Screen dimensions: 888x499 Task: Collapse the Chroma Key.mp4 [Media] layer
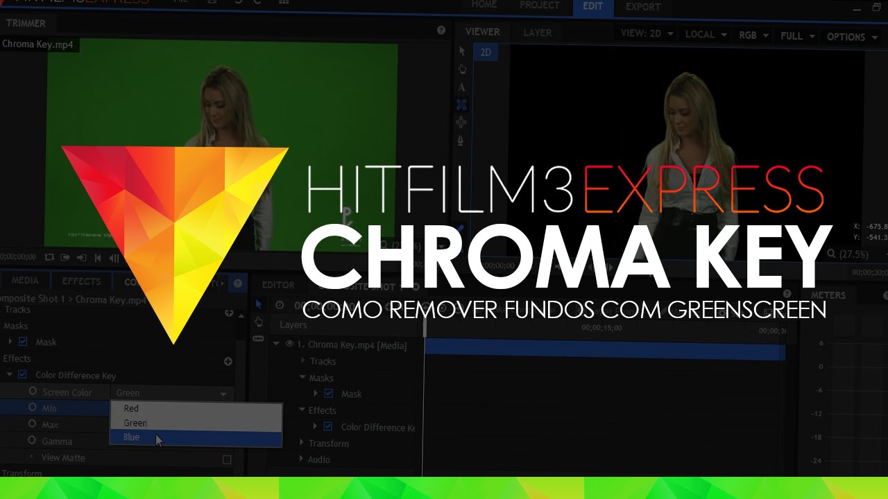[277, 344]
